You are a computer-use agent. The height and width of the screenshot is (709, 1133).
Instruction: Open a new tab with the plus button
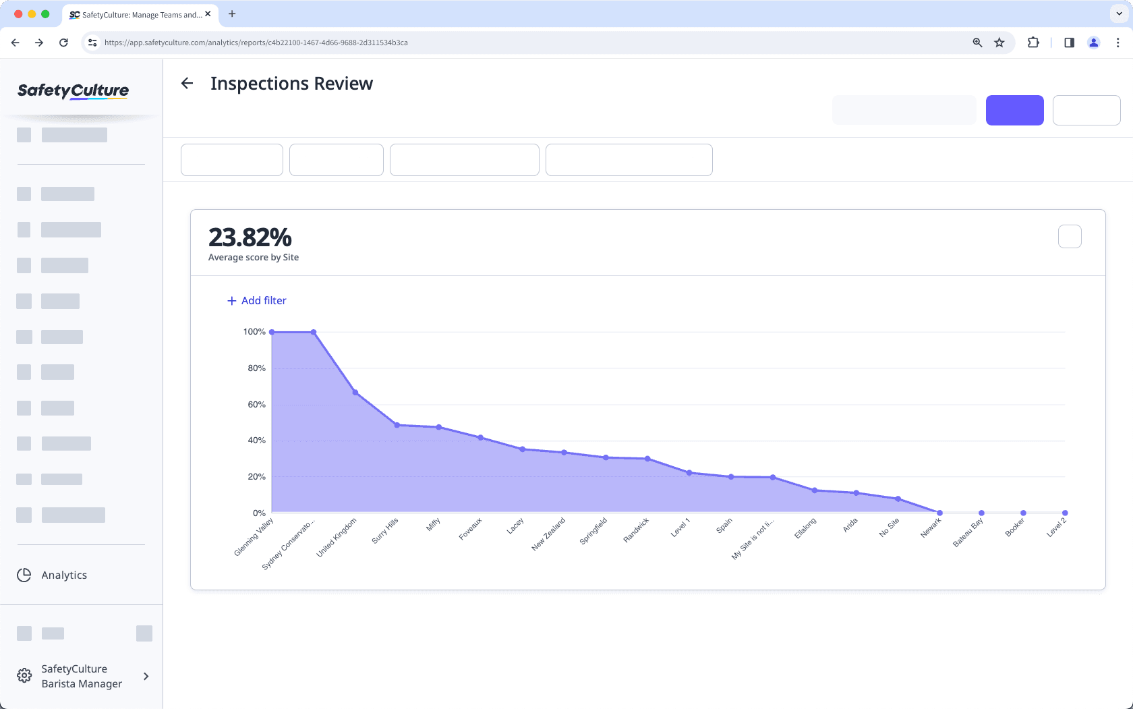click(x=232, y=14)
